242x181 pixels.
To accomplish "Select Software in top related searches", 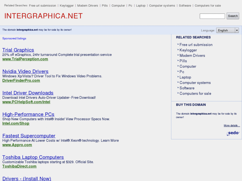I will 185,6.
